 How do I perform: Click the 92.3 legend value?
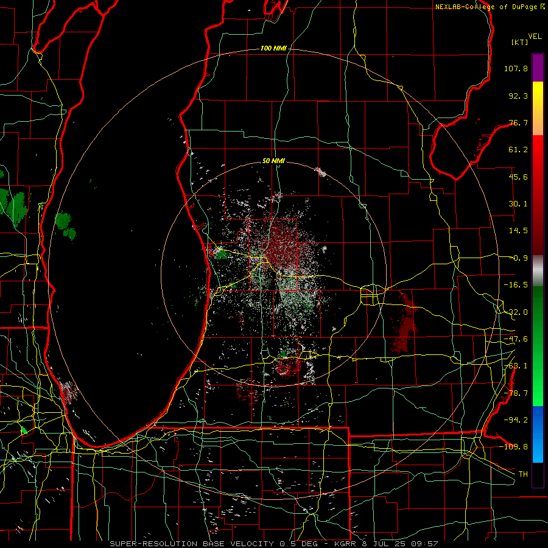[x=518, y=96]
